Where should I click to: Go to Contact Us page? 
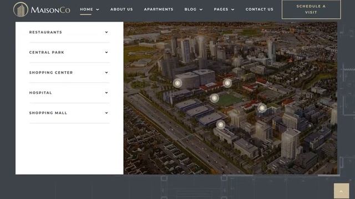click(x=260, y=9)
